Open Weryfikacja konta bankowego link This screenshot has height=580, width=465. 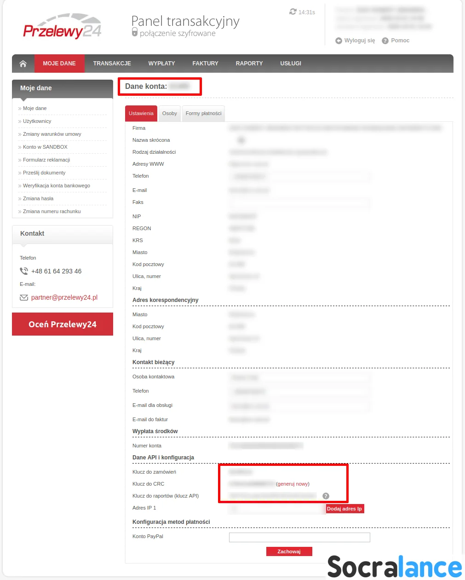point(57,186)
